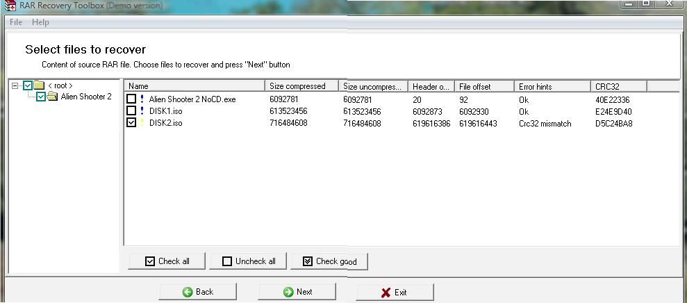The image size is (687, 303).
Task: Collapse the root tree node
Action: click(15, 85)
